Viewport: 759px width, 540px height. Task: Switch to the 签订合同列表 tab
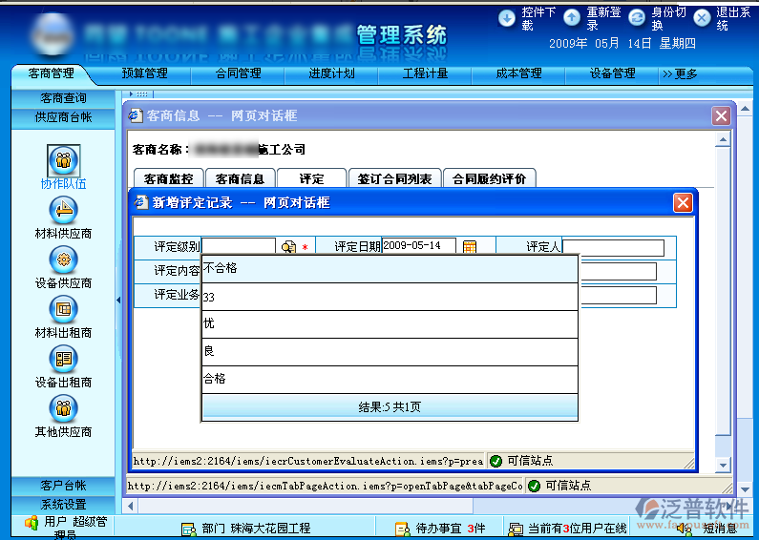pos(394,178)
